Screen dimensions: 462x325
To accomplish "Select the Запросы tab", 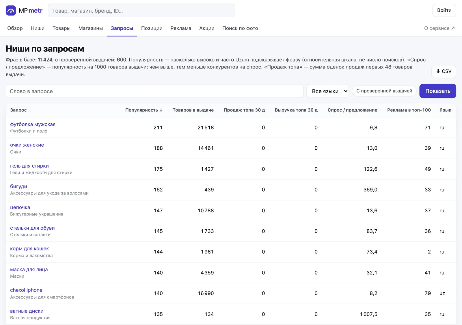I will (122, 28).
